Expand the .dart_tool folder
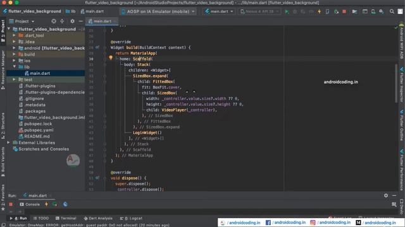This screenshot has width=405, height=227. pyautogui.click(x=14, y=35)
